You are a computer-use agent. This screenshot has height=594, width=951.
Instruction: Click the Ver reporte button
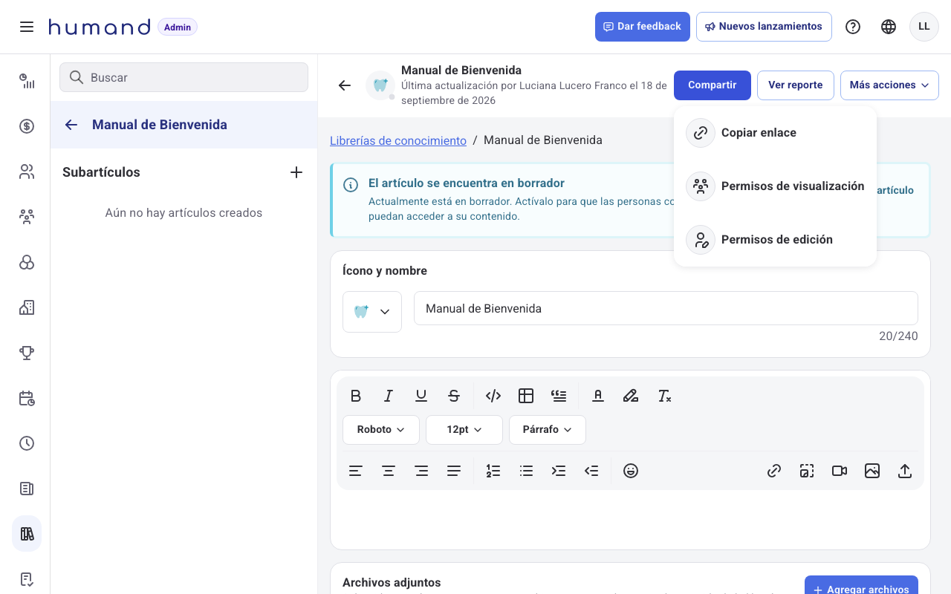point(796,85)
